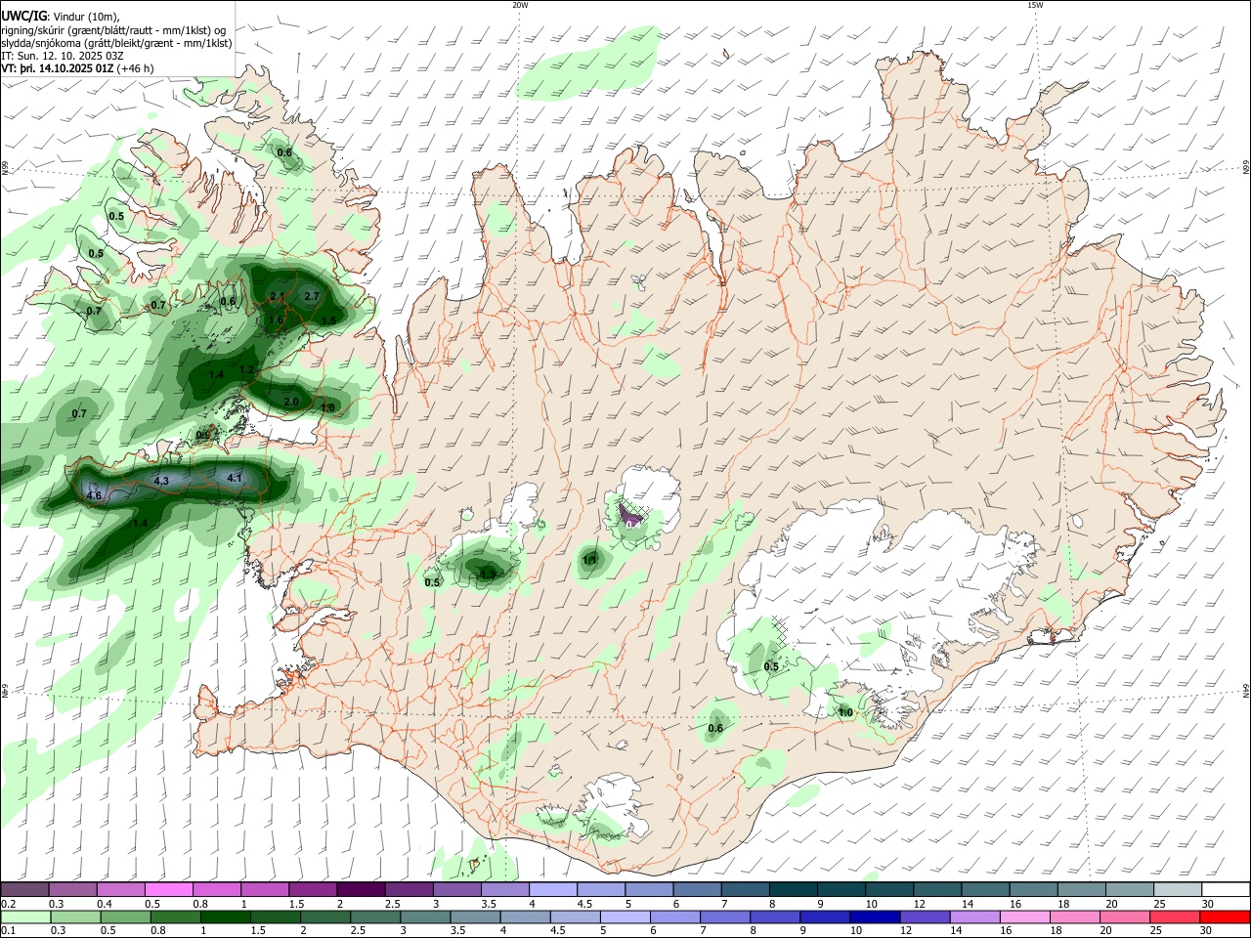Select the "1.1" precipitation value on the map
1251x938 pixels.
(589, 560)
